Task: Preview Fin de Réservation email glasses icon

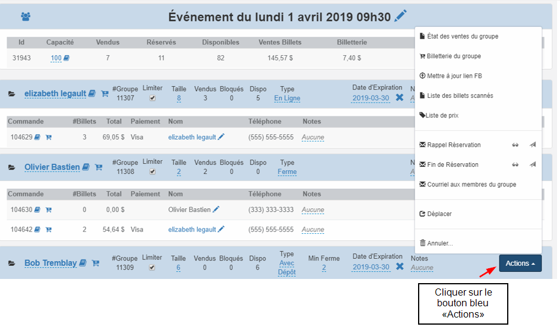Action: (515, 164)
